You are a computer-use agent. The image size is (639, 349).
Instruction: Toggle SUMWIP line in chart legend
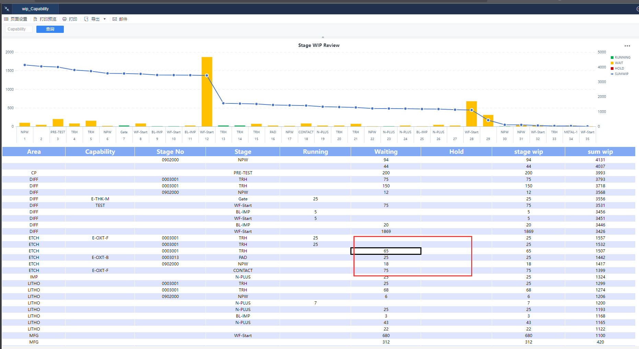(x=619, y=74)
